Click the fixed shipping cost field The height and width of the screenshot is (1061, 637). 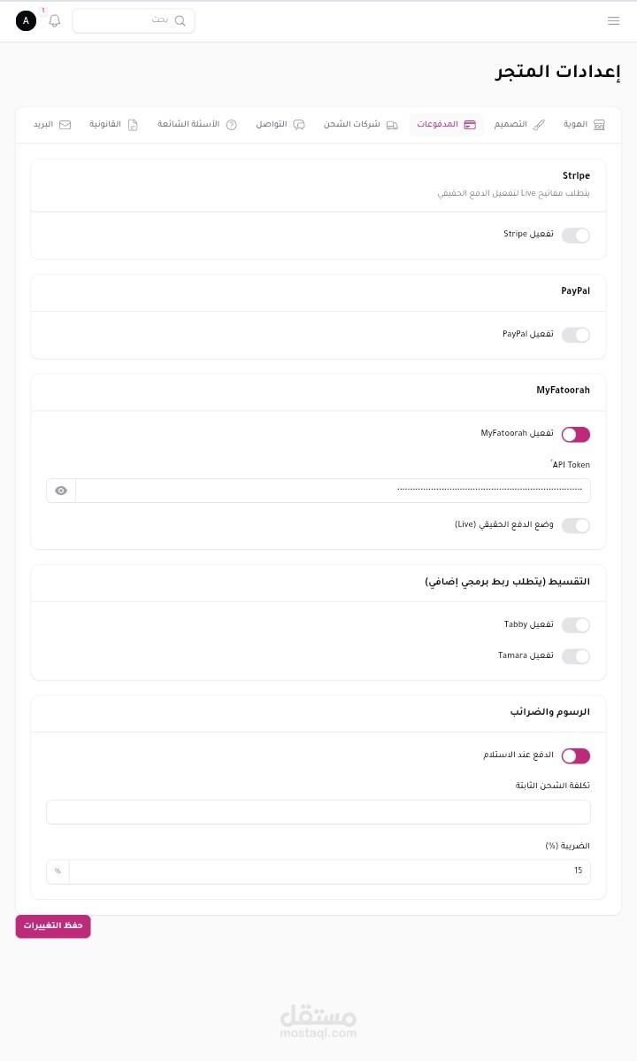coord(318,812)
